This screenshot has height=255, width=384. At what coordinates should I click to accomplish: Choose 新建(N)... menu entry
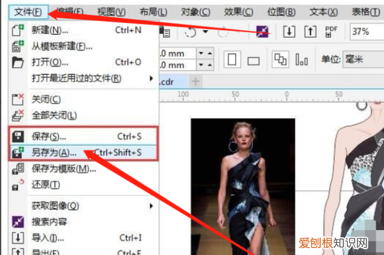tap(83, 30)
